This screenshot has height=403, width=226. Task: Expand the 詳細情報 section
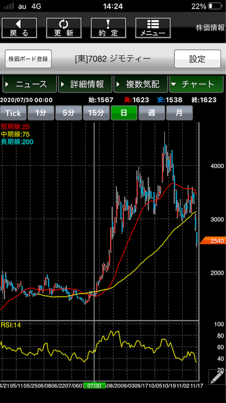point(85,84)
